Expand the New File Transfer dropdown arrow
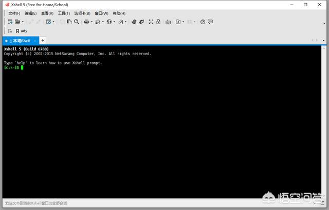The width and height of the screenshot is (329, 210). 184,22
